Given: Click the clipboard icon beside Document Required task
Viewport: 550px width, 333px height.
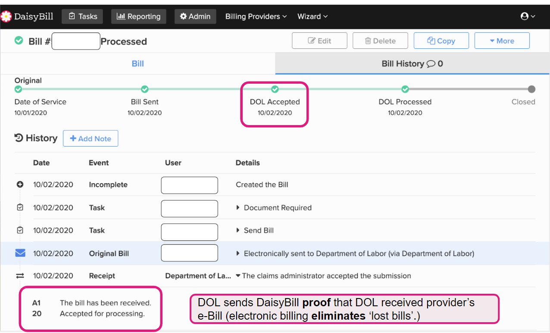Looking at the screenshot, I should [20, 207].
